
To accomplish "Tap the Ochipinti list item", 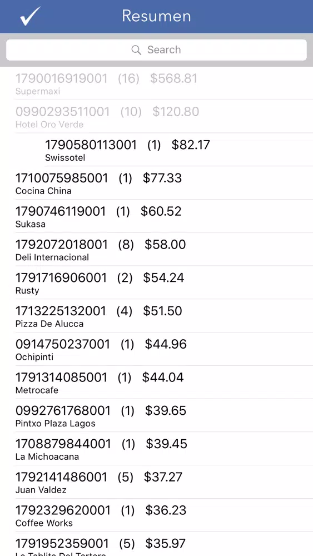I will [x=156, y=349].
